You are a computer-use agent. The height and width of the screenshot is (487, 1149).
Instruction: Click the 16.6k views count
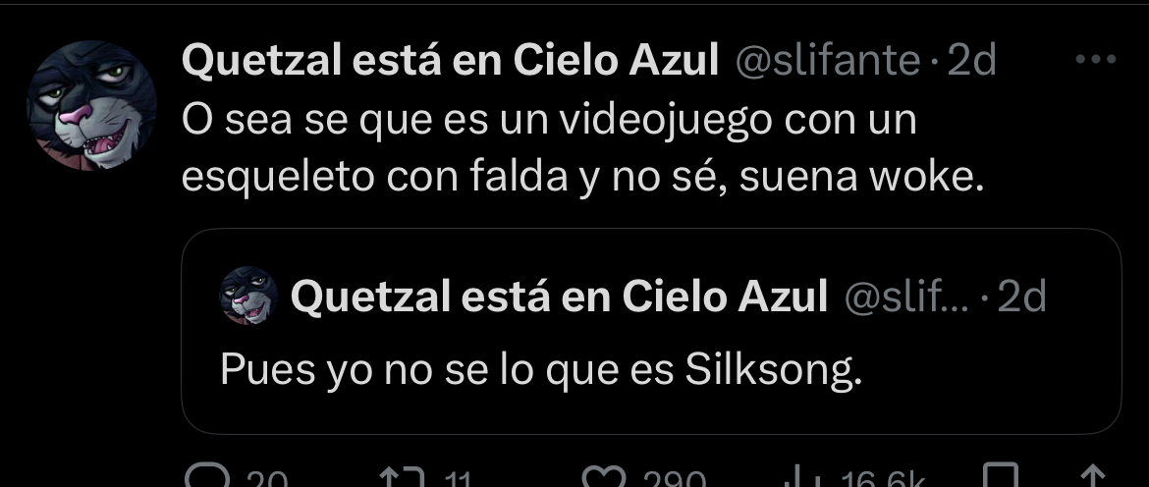pos(885,479)
